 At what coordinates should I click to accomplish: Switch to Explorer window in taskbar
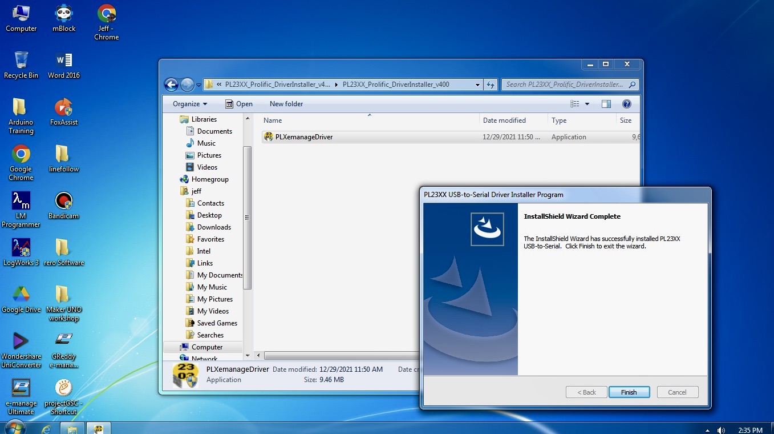[x=72, y=428]
